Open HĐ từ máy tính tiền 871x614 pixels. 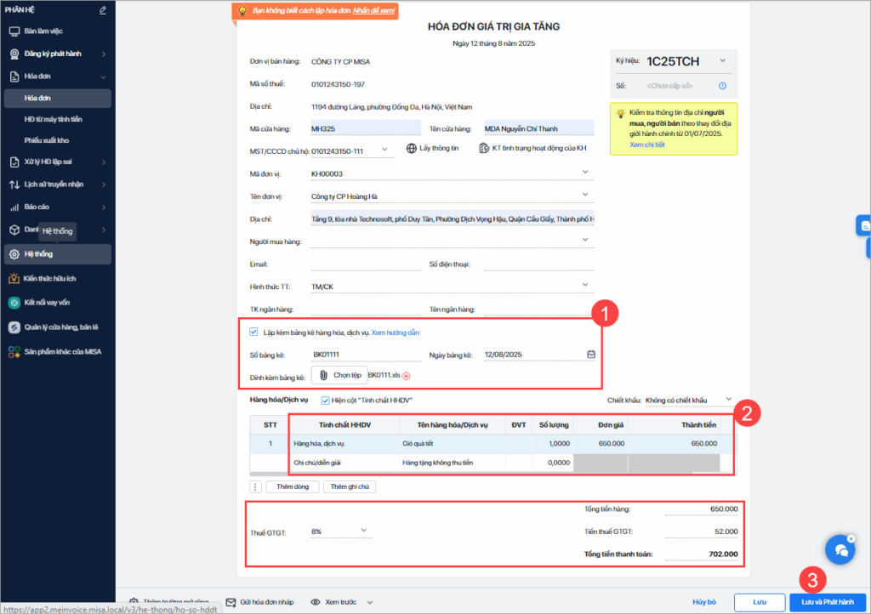pyautogui.click(x=54, y=119)
